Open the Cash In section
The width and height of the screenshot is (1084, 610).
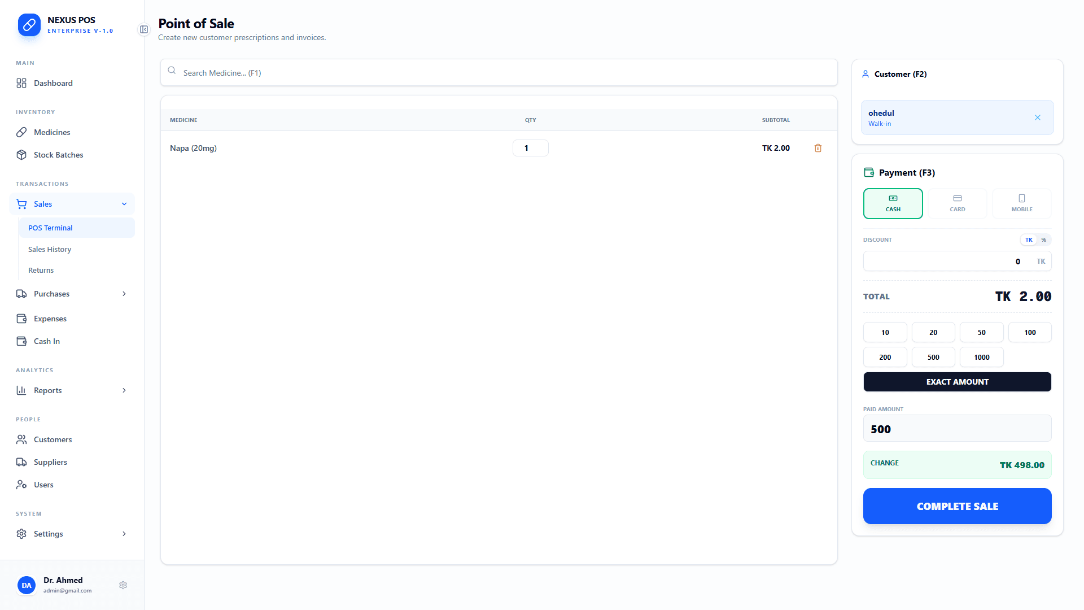click(46, 341)
